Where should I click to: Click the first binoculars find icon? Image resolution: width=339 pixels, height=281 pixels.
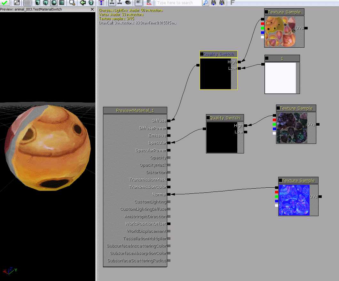point(214,3)
